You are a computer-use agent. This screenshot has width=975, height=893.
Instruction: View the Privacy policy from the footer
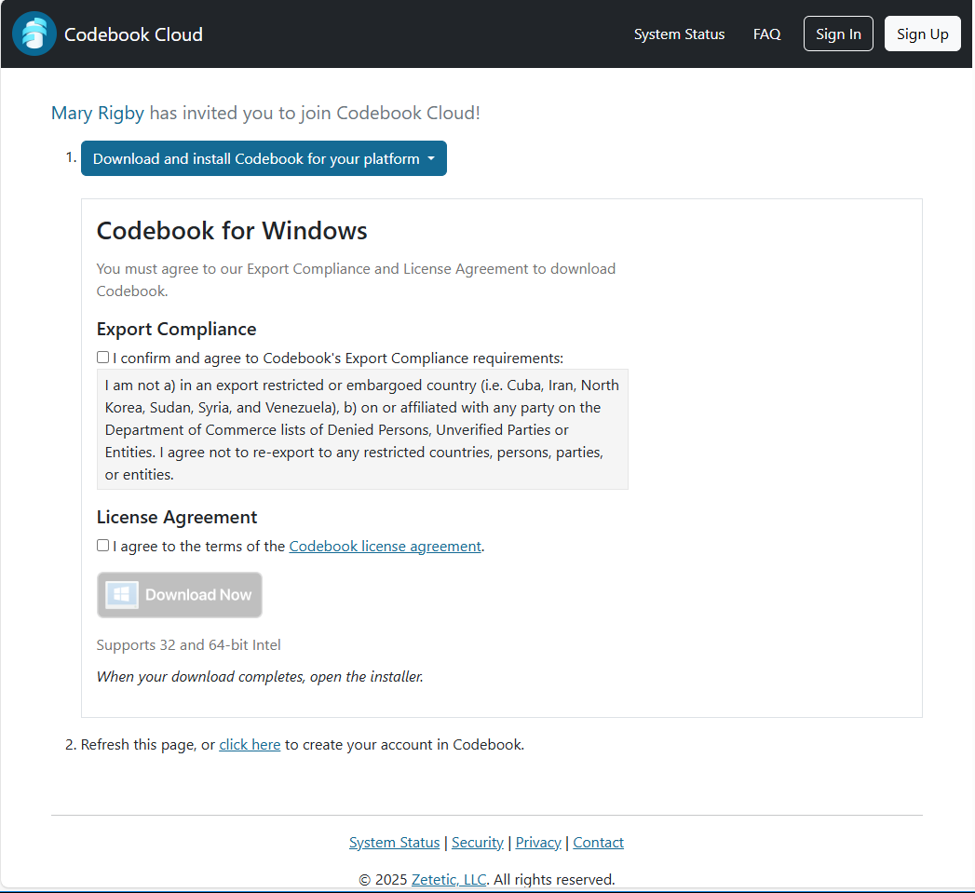(537, 842)
